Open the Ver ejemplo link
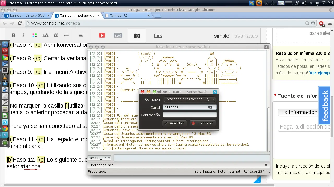This screenshot has height=187, width=334. pos(320,73)
